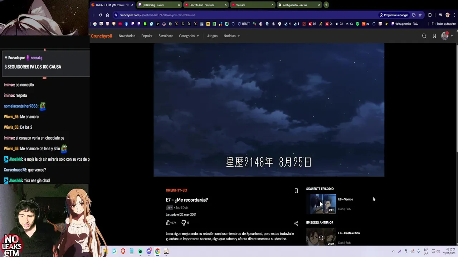The width and height of the screenshot is (458, 257).
Task: Go to Simulcast page
Action: (x=166, y=36)
